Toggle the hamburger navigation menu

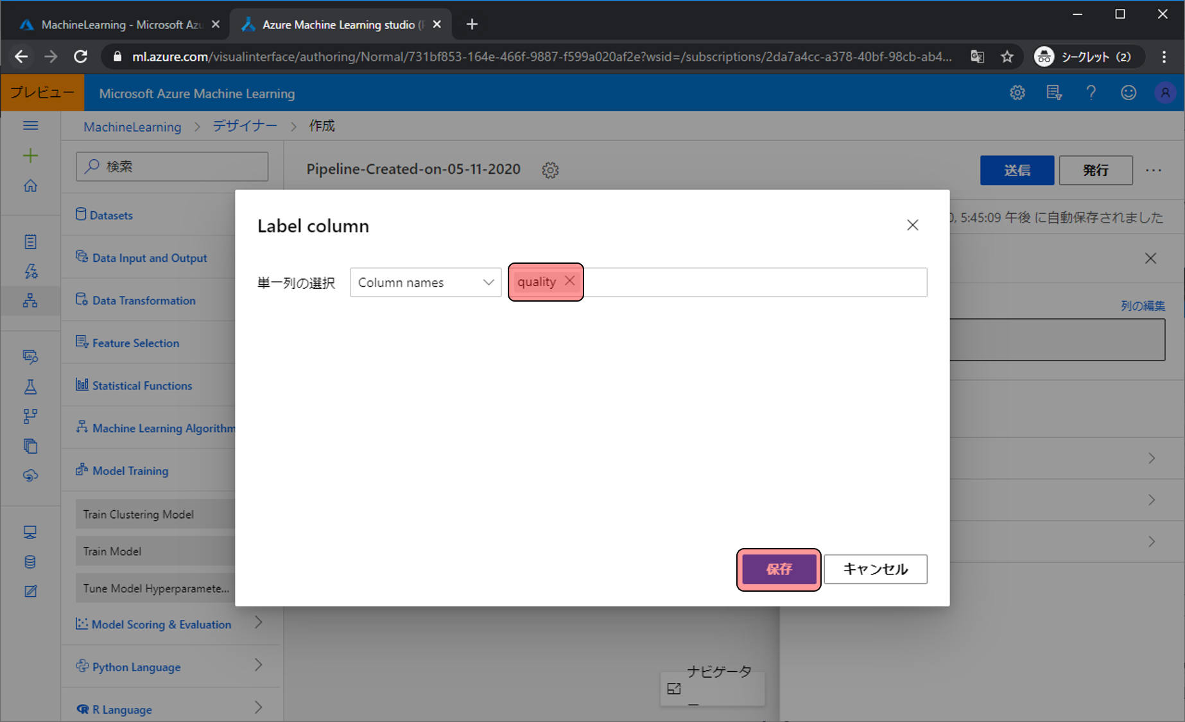click(30, 126)
